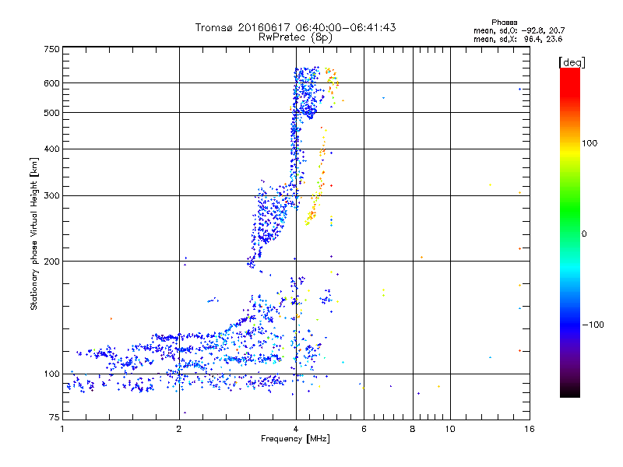Click the x-axis tick label '16'
The height and width of the screenshot is (467, 623).
point(530,429)
